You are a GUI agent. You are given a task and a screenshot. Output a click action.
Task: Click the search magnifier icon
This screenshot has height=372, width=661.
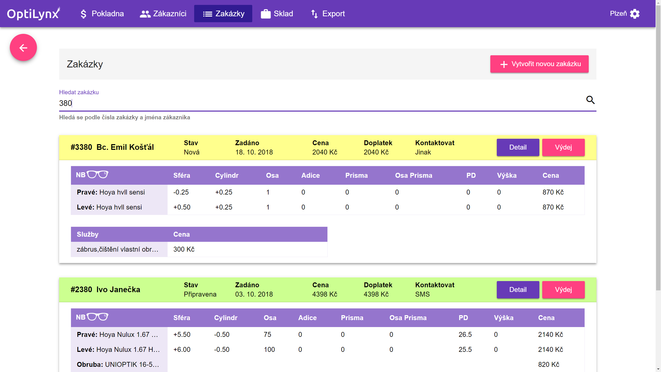pyautogui.click(x=590, y=100)
